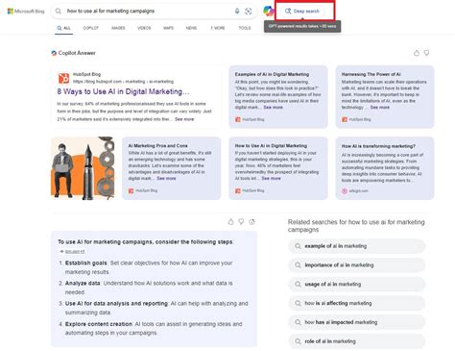Click See more in Harnessing The Power card
455x351 pixels.
pyautogui.click(x=380, y=108)
